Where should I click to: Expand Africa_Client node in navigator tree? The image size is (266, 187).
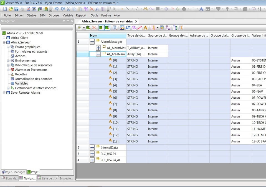coord(4,38)
